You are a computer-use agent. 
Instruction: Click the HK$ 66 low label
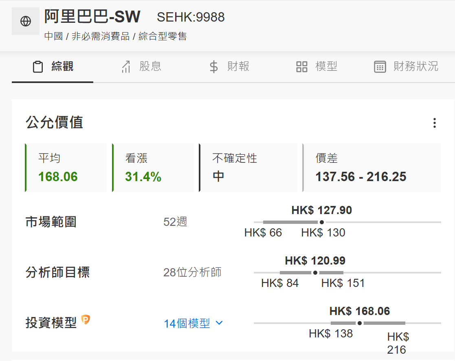click(263, 232)
